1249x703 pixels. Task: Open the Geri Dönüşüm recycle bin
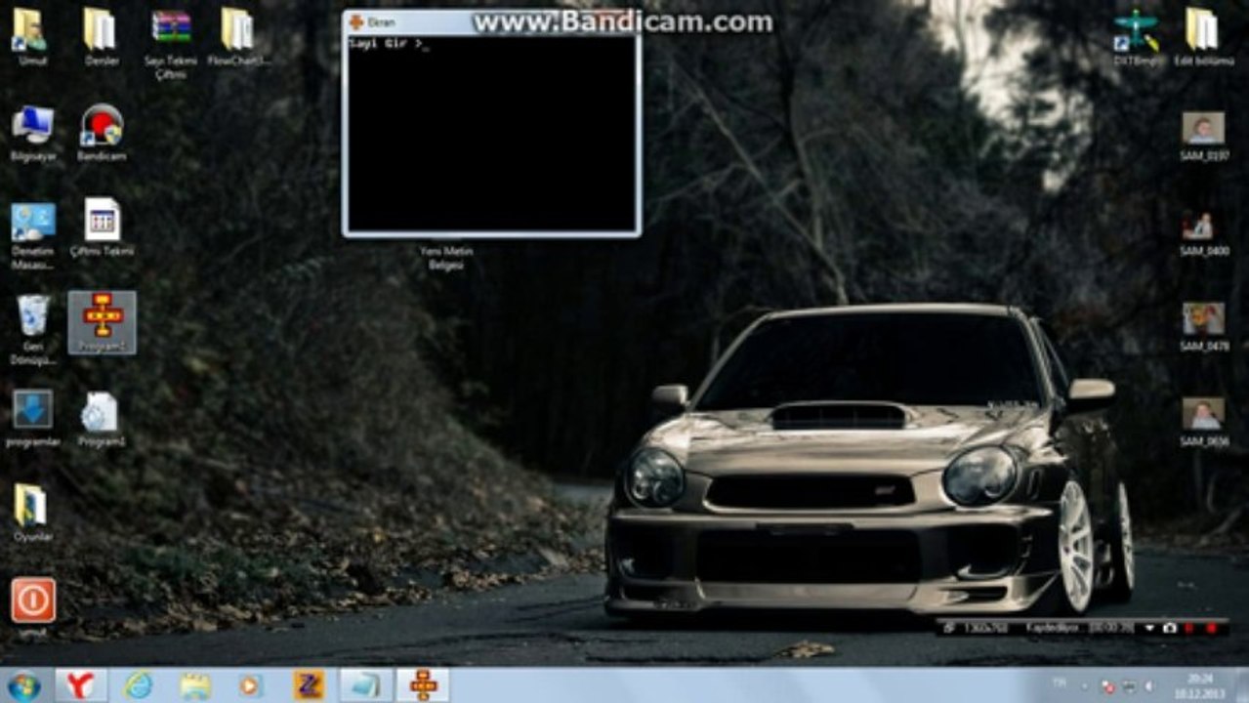coord(32,330)
